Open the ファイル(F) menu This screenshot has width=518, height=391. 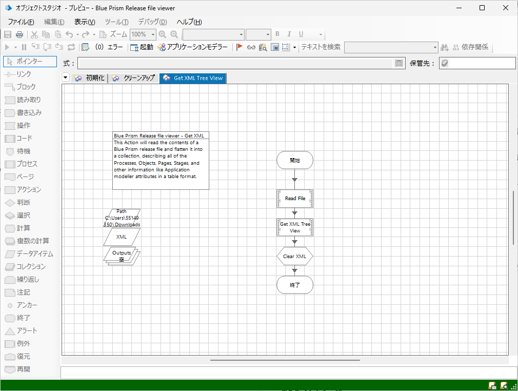tap(21, 22)
